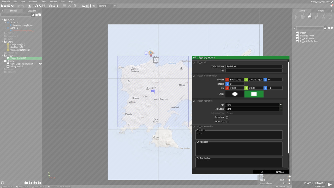Viewport: 334px width, 188px height.
Task: Open the trigger Type dropdown
Action: (254, 105)
